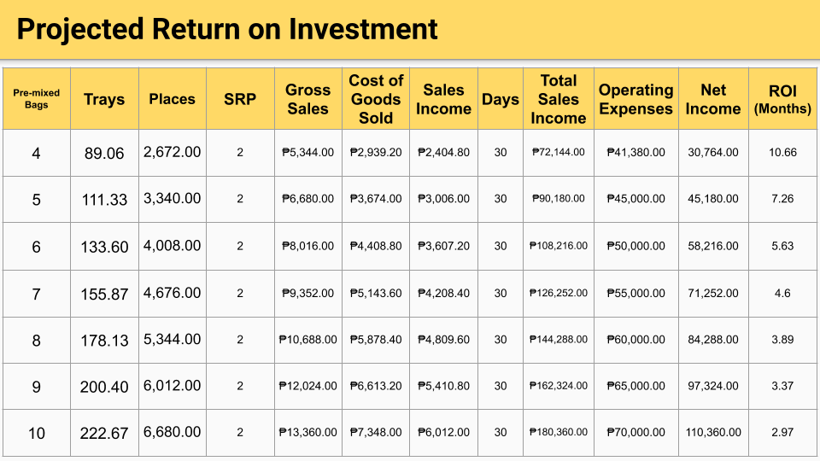Click the Gross Sales cell ₱5,344.00

pyautogui.click(x=308, y=153)
